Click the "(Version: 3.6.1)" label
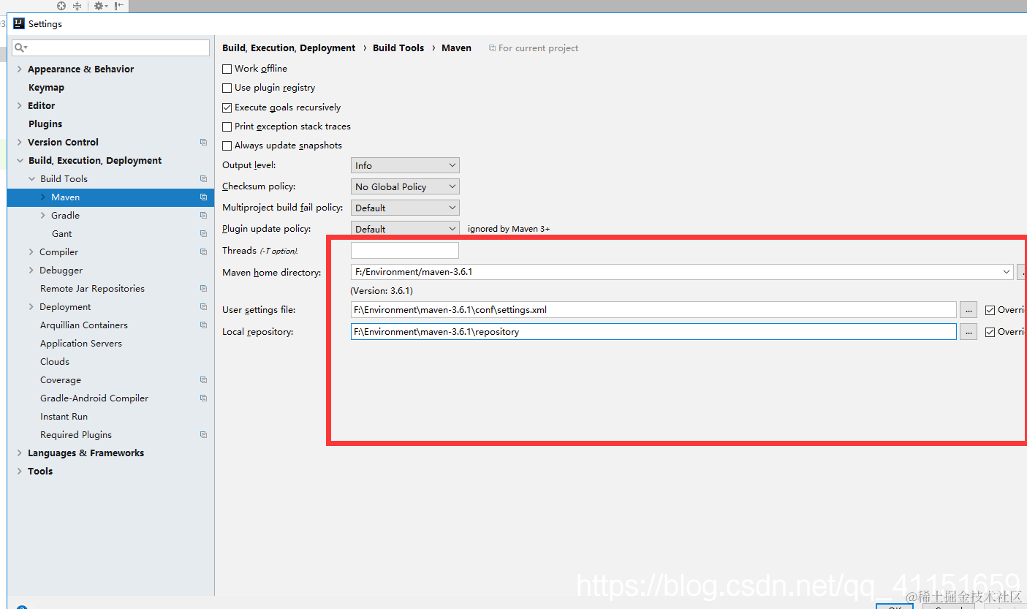 (382, 291)
